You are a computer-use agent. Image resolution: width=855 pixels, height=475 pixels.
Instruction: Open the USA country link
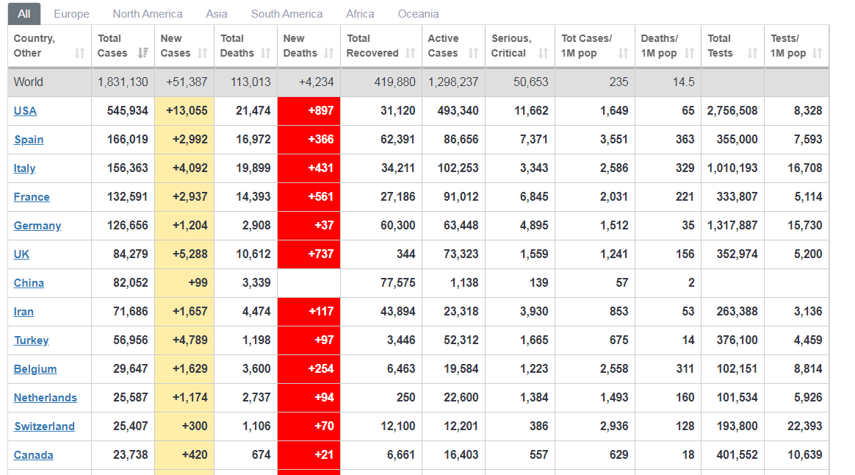(25, 111)
